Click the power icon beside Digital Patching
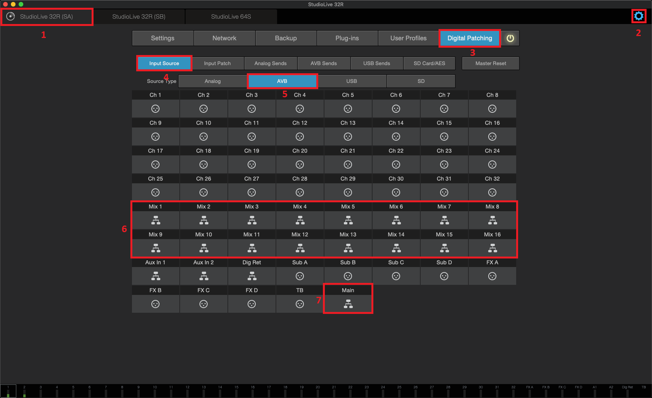 (510, 38)
